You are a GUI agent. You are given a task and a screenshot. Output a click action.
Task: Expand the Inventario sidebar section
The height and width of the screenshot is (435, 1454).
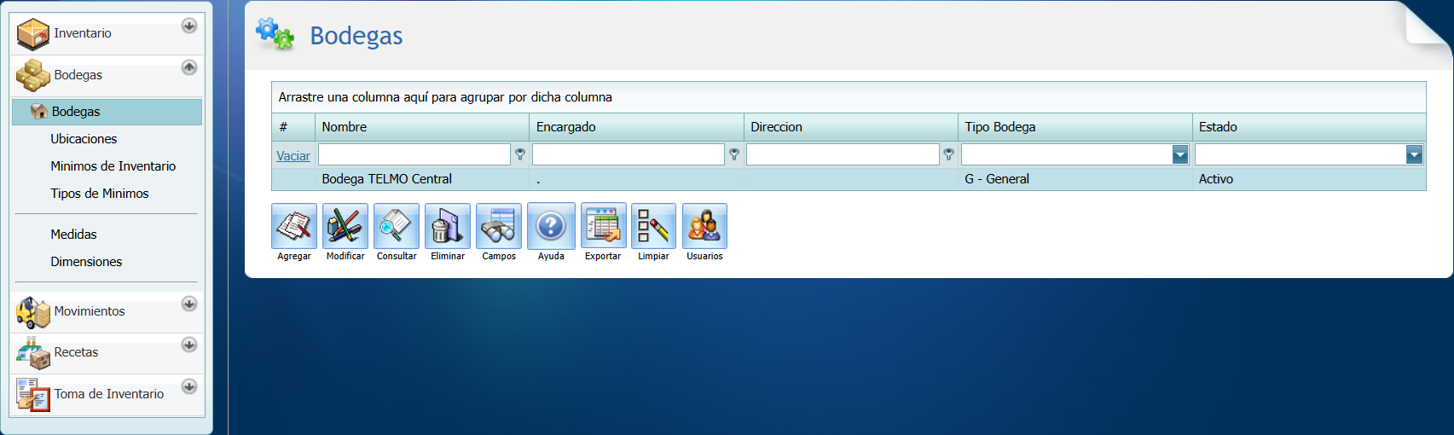(189, 26)
